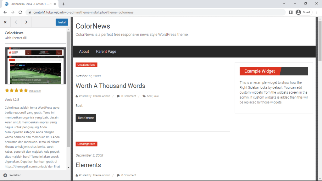Image resolution: width=322 pixels, height=181 pixels.
Task: Click the tags icon beside boat, lake
Action: pyautogui.click(x=144, y=96)
